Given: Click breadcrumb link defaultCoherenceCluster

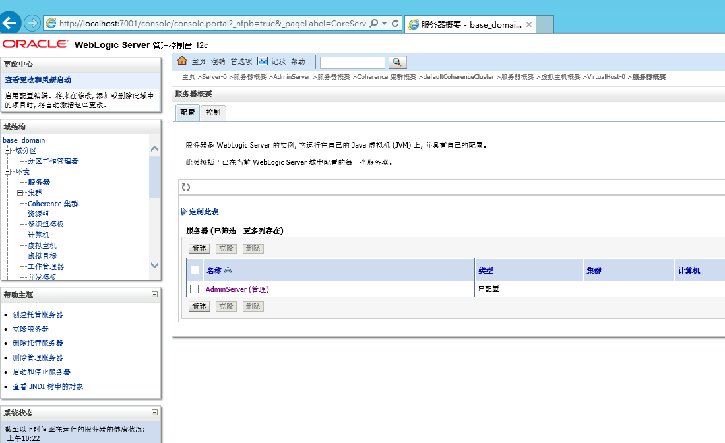Looking at the screenshot, I should coord(458,76).
